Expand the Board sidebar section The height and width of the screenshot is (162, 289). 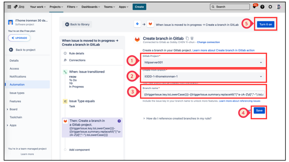(x=7, y=109)
